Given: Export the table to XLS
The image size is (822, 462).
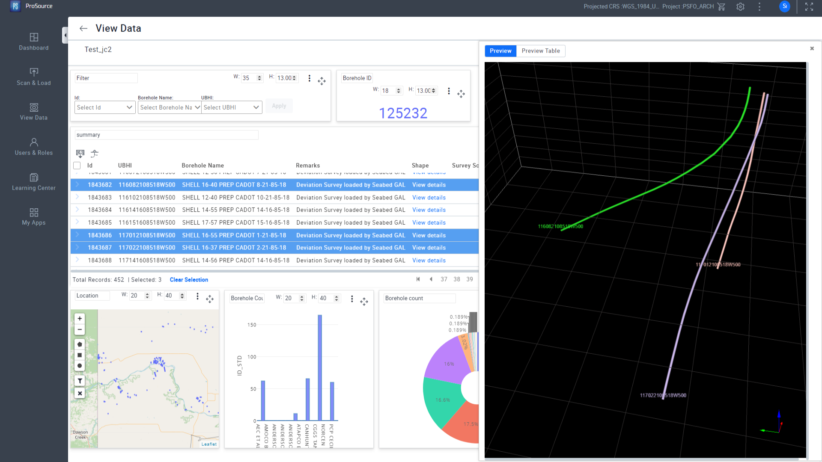Looking at the screenshot, I should click(80, 154).
